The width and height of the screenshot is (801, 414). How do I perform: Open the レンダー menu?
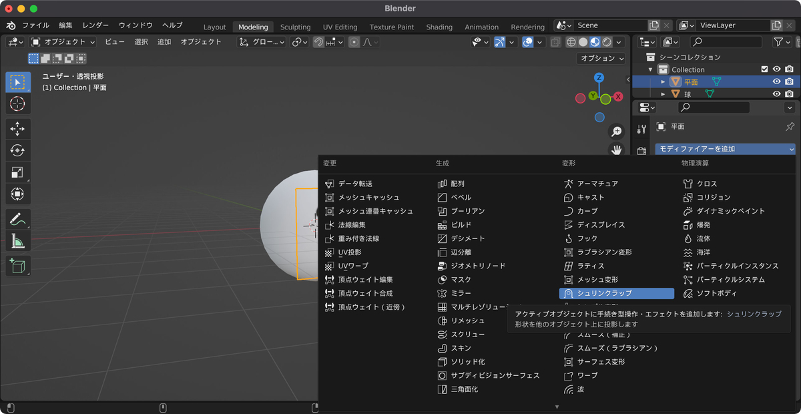tap(95, 25)
